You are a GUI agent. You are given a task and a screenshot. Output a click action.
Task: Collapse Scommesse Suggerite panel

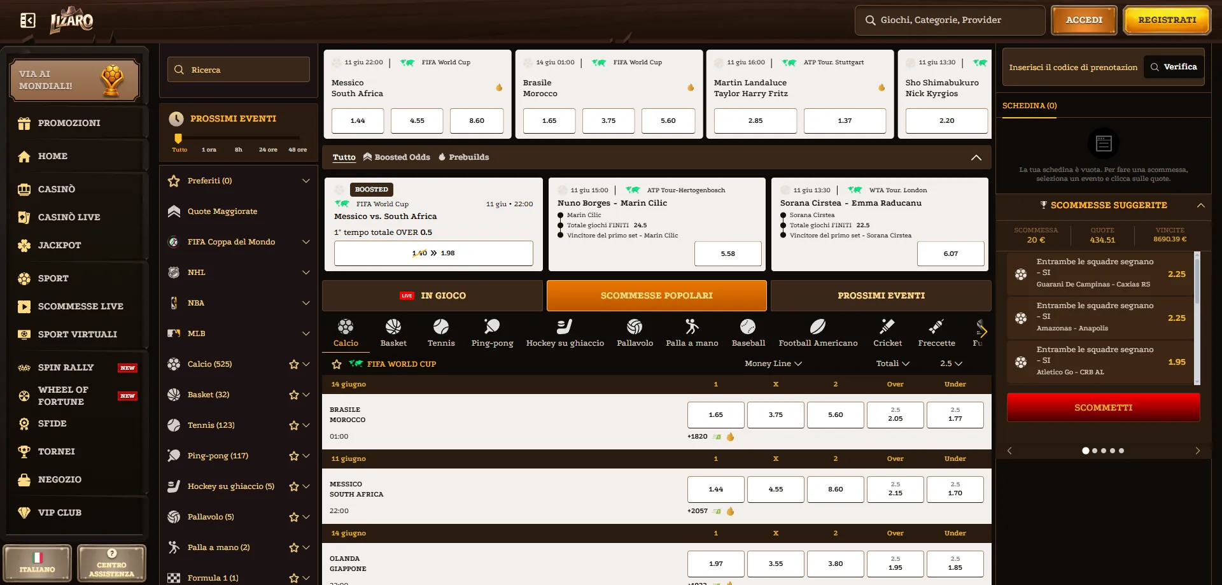pos(1200,205)
